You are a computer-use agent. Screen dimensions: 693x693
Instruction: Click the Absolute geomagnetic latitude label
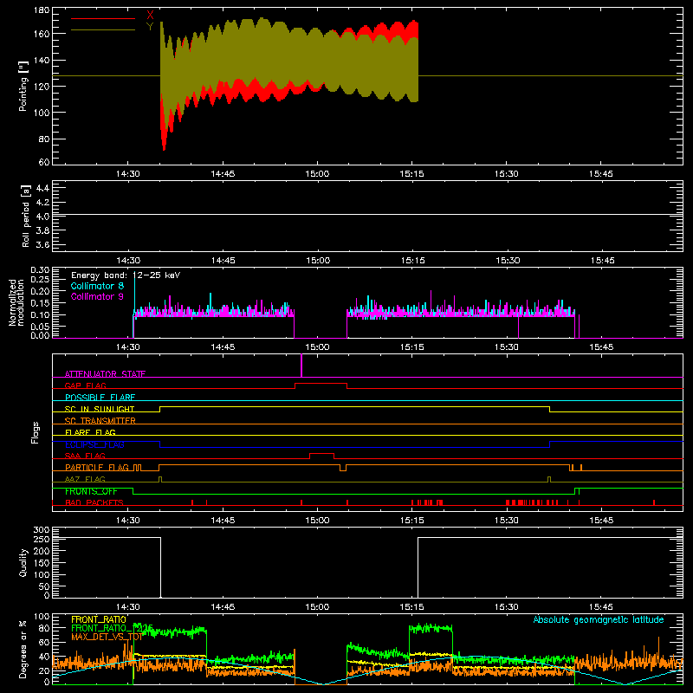pyautogui.click(x=599, y=620)
